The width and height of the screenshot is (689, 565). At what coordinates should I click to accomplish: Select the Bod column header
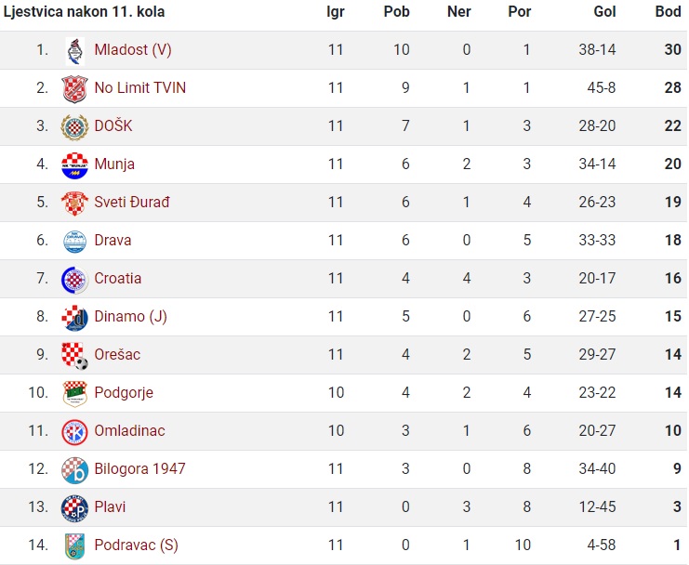pos(669,11)
